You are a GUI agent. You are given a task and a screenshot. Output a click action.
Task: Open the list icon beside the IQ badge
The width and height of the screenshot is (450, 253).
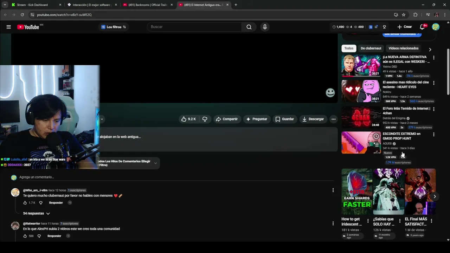coord(377,27)
